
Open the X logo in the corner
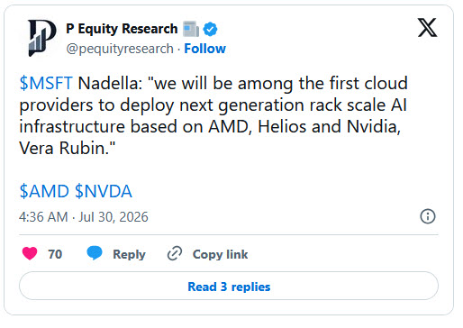427,28
